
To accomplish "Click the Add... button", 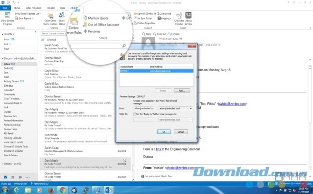I will coord(182,91).
